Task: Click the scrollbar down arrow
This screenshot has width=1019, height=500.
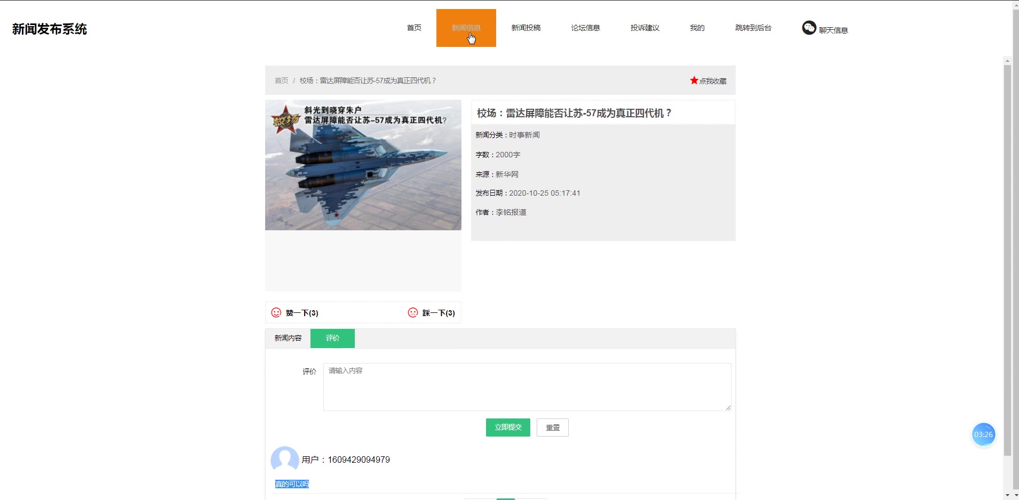Action: [1007, 495]
